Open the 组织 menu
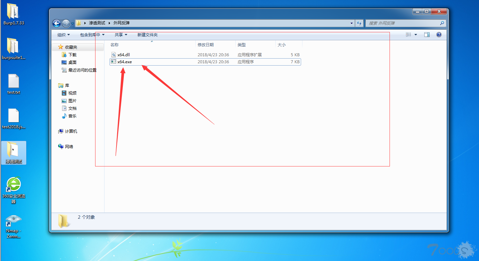This screenshot has height=261, width=479. click(63, 35)
